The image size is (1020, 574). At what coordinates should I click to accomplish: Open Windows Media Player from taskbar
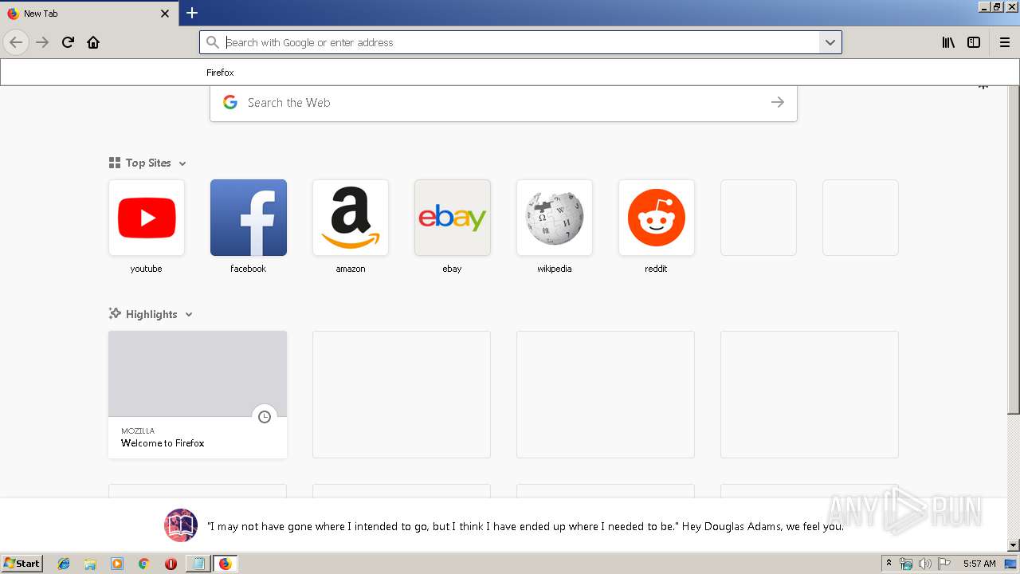(x=117, y=564)
